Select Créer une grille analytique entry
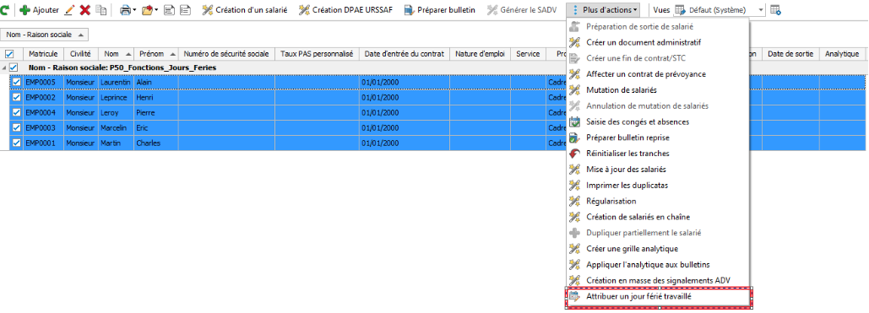The image size is (869, 313). click(657, 249)
